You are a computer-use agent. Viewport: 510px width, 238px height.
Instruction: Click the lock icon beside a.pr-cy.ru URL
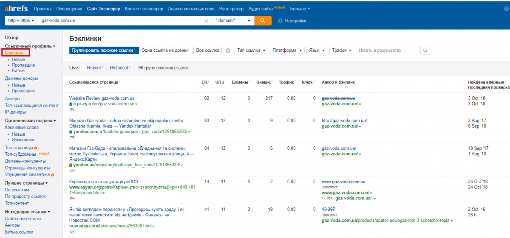point(71,104)
